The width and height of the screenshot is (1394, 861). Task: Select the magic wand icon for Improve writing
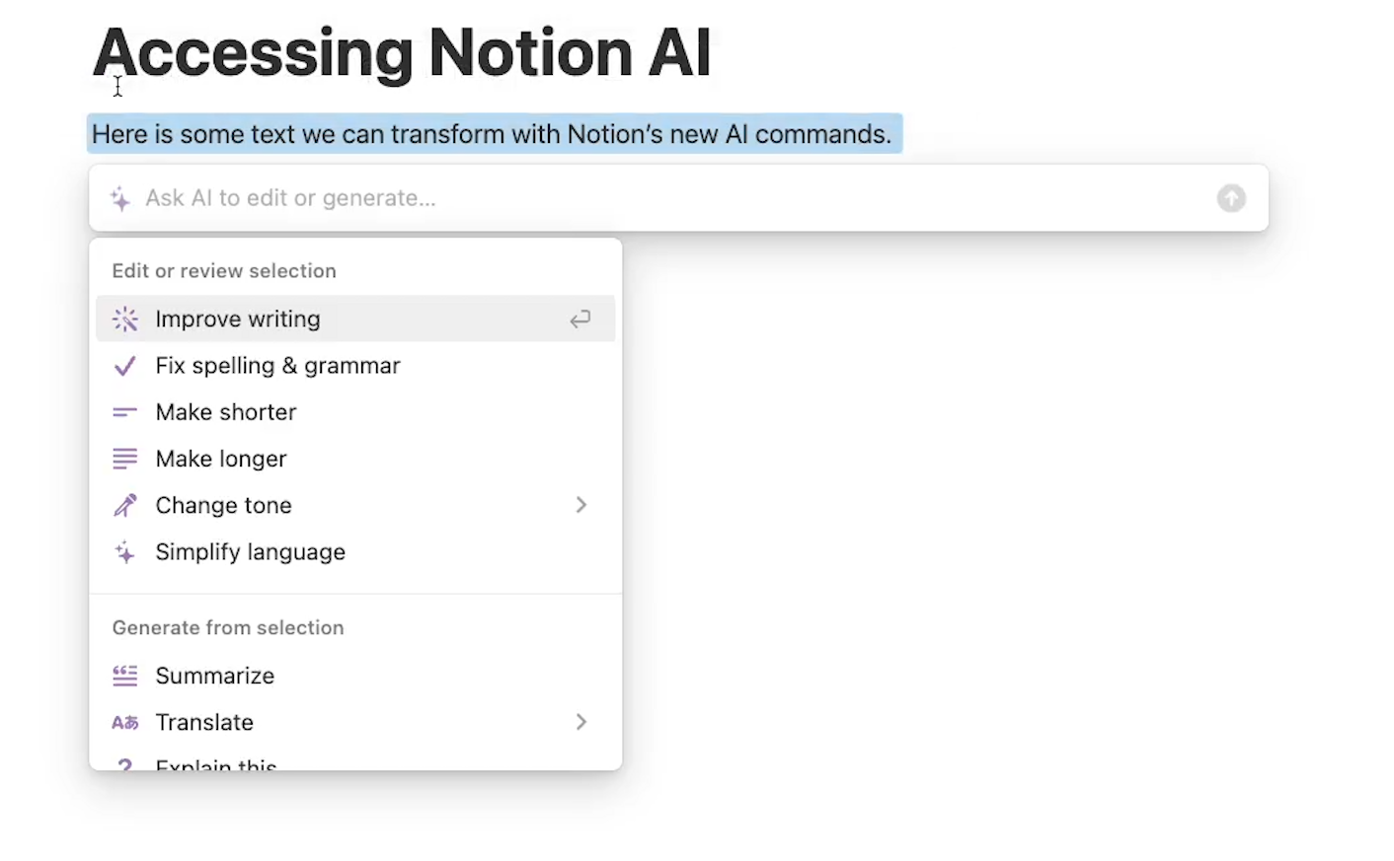pos(125,319)
